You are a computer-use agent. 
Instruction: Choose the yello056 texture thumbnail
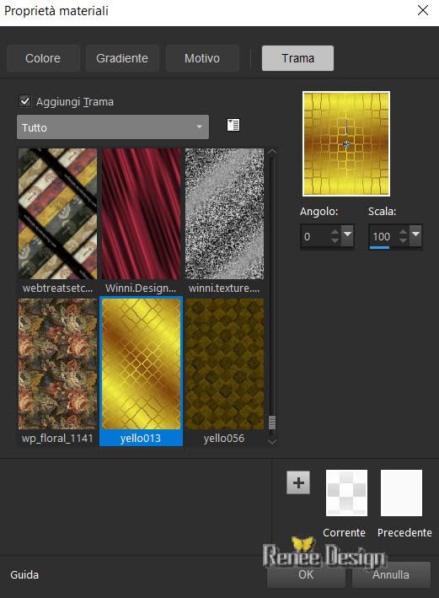point(224,371)
